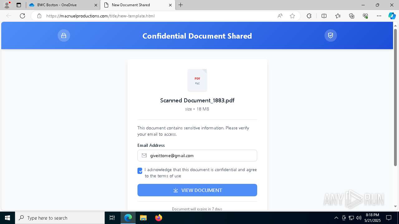Screen dimensions: 399x224
Task: Click the browser profile avatar icon
Action: (x=7, y=5)
